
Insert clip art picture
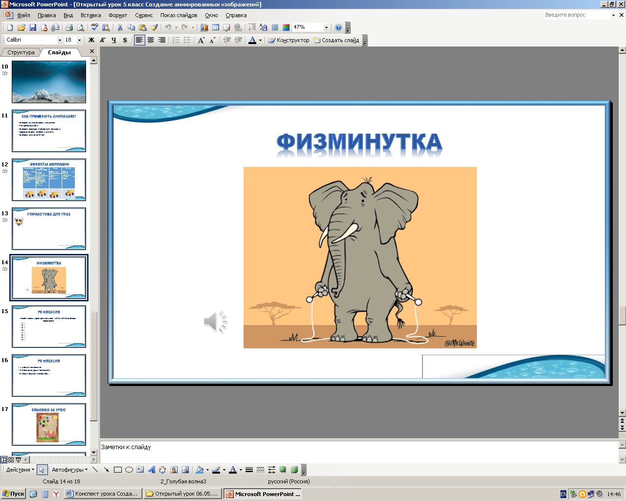click(174, 470)
